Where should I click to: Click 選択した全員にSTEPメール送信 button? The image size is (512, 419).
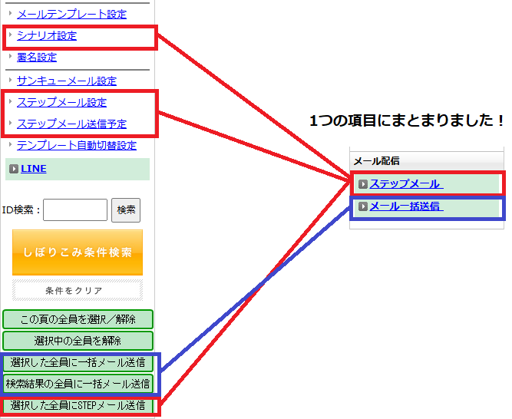(78, 406)
